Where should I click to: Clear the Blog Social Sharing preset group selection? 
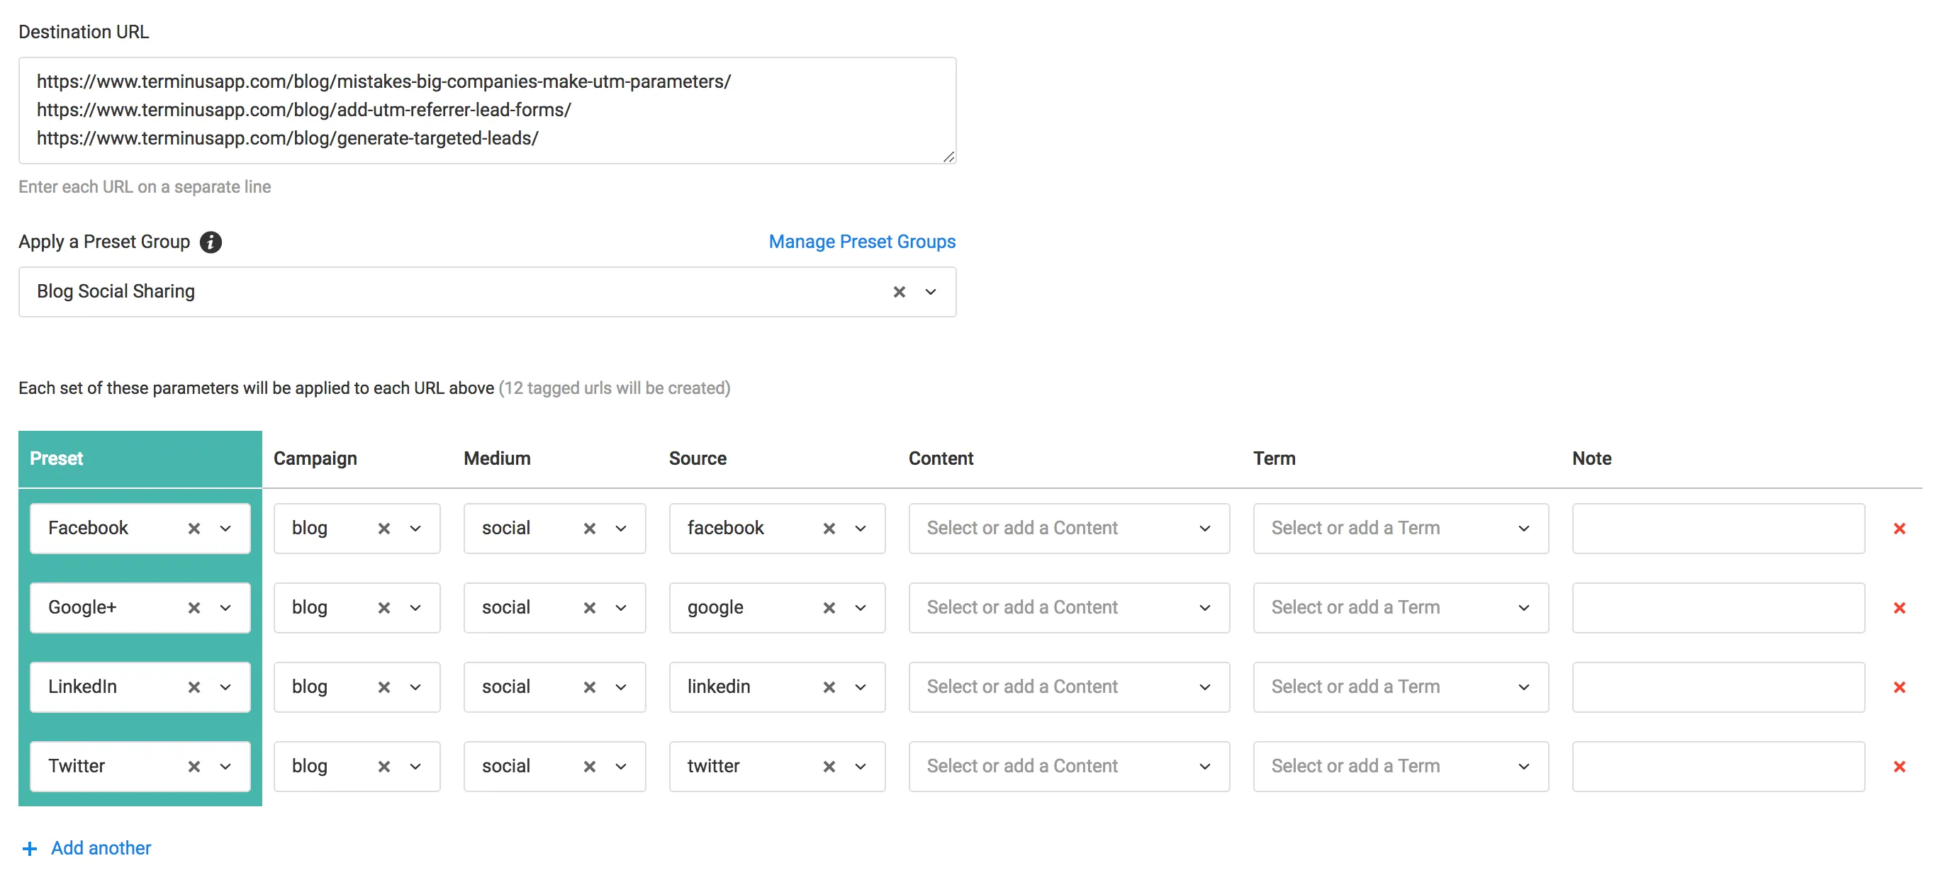(x=898, y=292)
